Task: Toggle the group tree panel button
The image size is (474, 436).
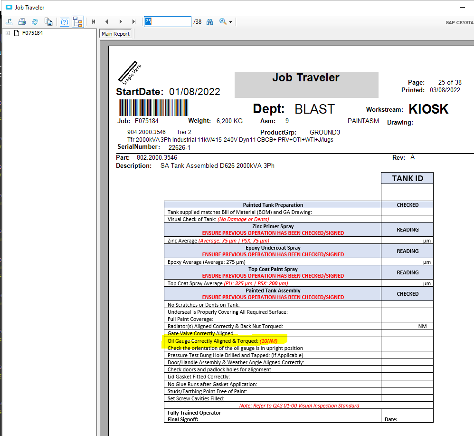Action: 78,22
